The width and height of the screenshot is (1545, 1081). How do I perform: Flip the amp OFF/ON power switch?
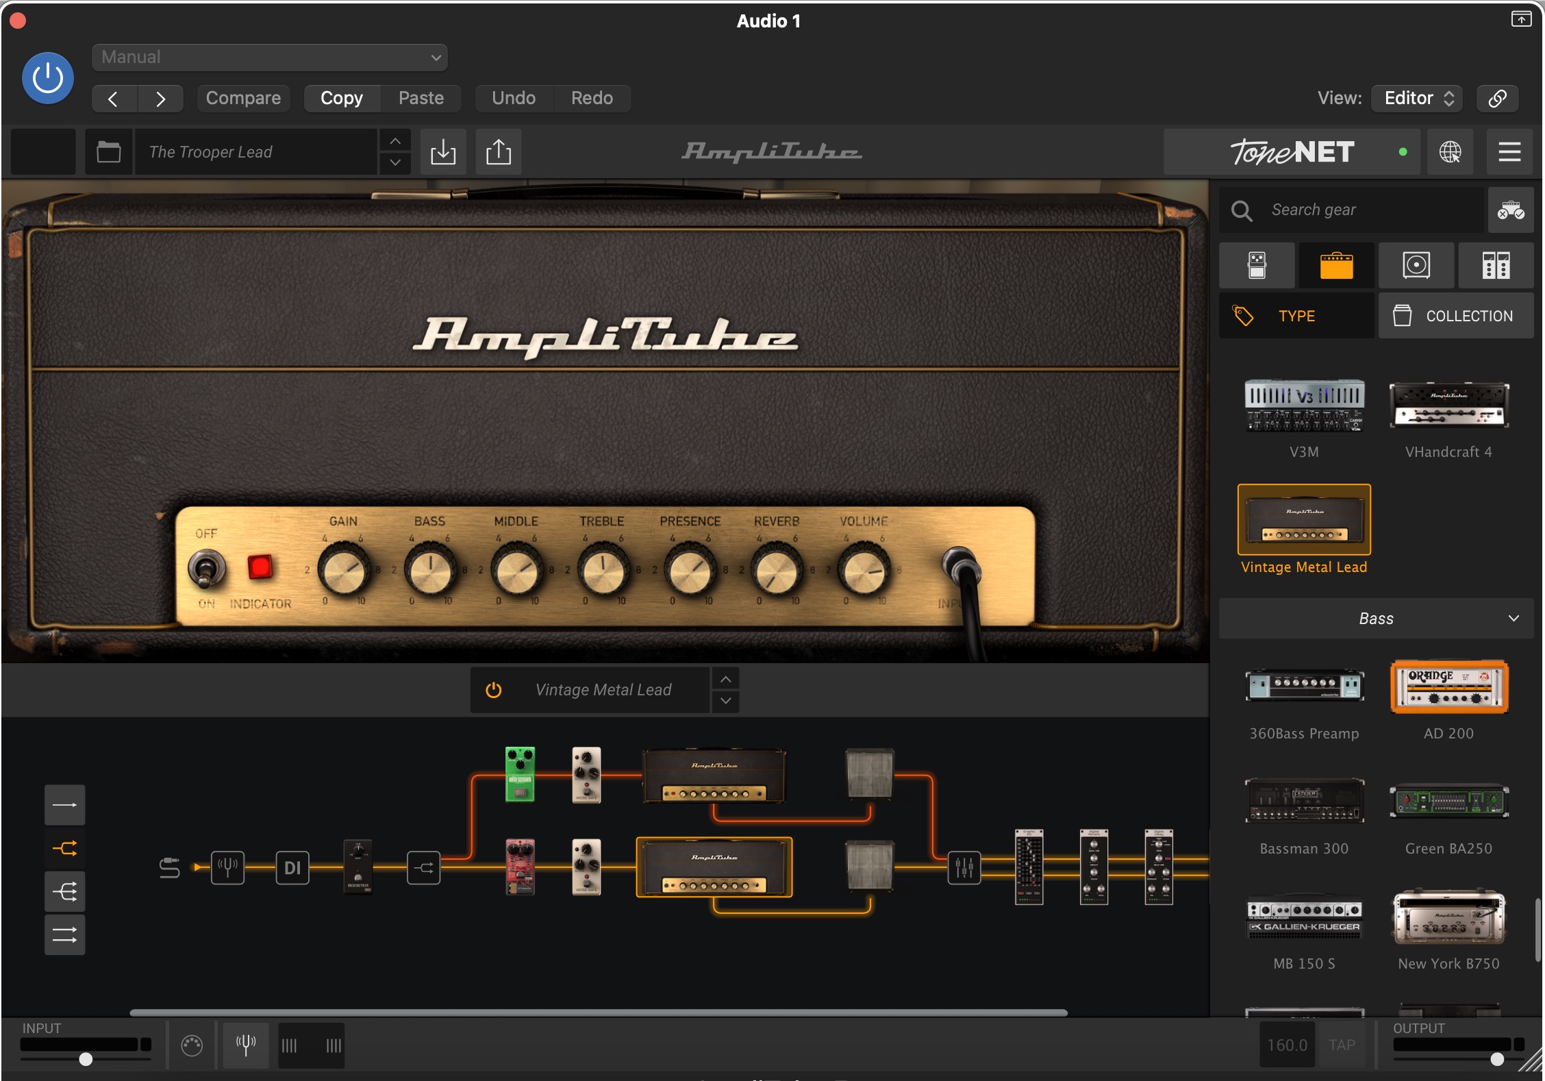[206, 570]
